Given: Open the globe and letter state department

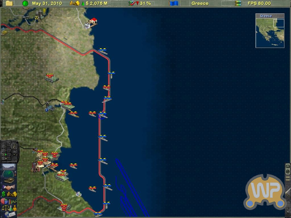Looking at the screenshot, I should pyautogui.click(x=9, y=214).
